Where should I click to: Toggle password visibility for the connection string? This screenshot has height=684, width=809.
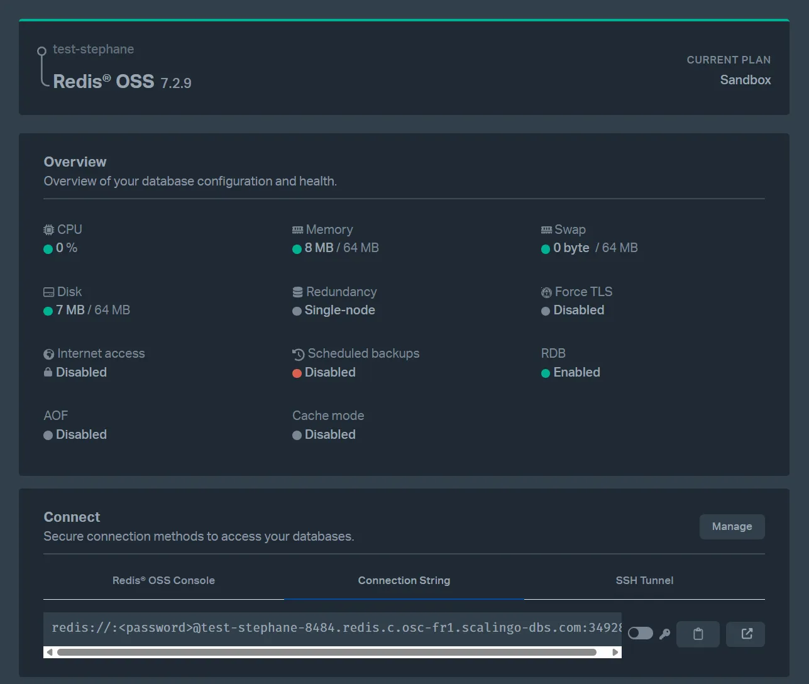coord(639,633)
